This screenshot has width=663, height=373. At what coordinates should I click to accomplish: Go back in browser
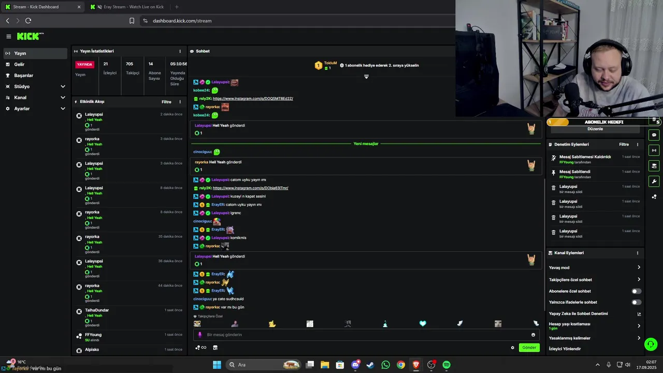click(x=7, y=21)
